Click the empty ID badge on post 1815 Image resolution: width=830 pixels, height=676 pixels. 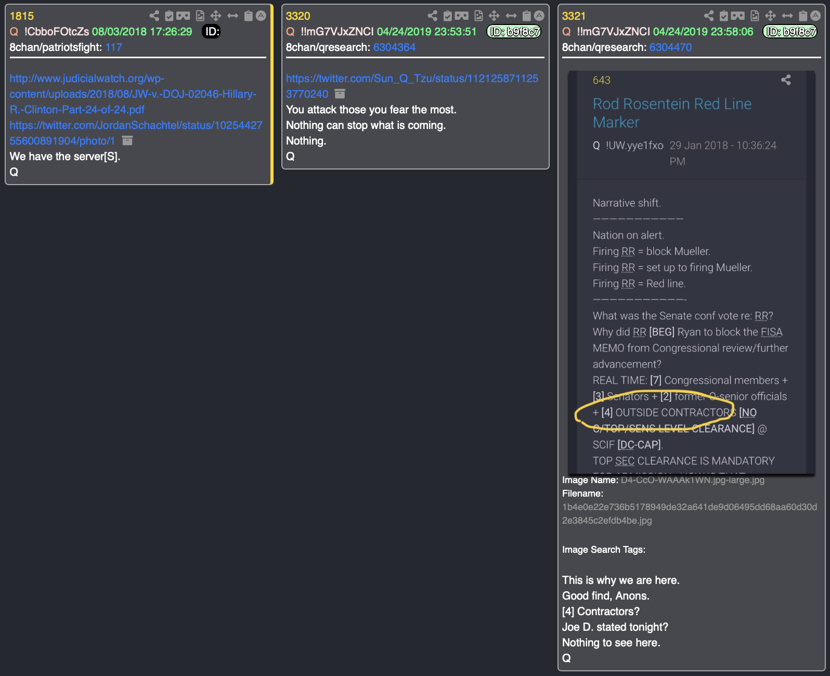click(x=211, y=32)
